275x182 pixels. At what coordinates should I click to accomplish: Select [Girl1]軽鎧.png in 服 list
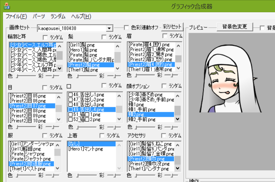click(31, 149)
